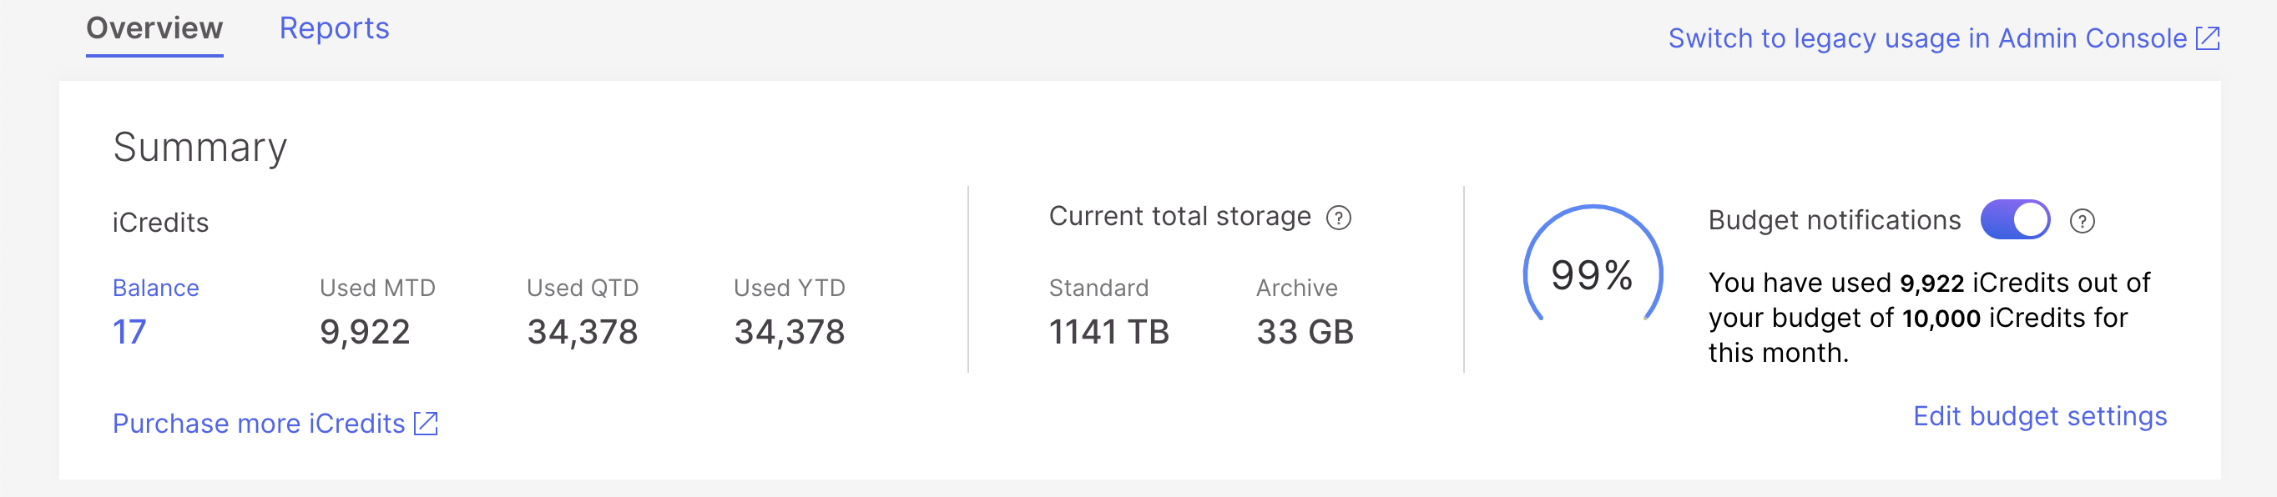This screenshot has width=2277, height=497.
Task: Switch to legacy usage in Admin Console
Action: [x=1927, y=39]
